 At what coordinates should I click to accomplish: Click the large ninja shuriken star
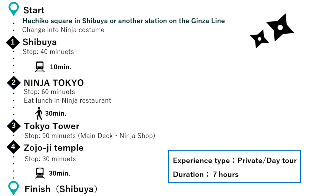click(280, 27)
